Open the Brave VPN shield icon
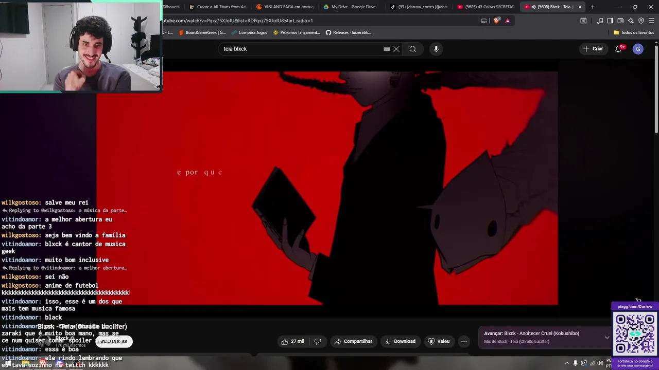Screen dimensions: 659x370 (641, 21)
